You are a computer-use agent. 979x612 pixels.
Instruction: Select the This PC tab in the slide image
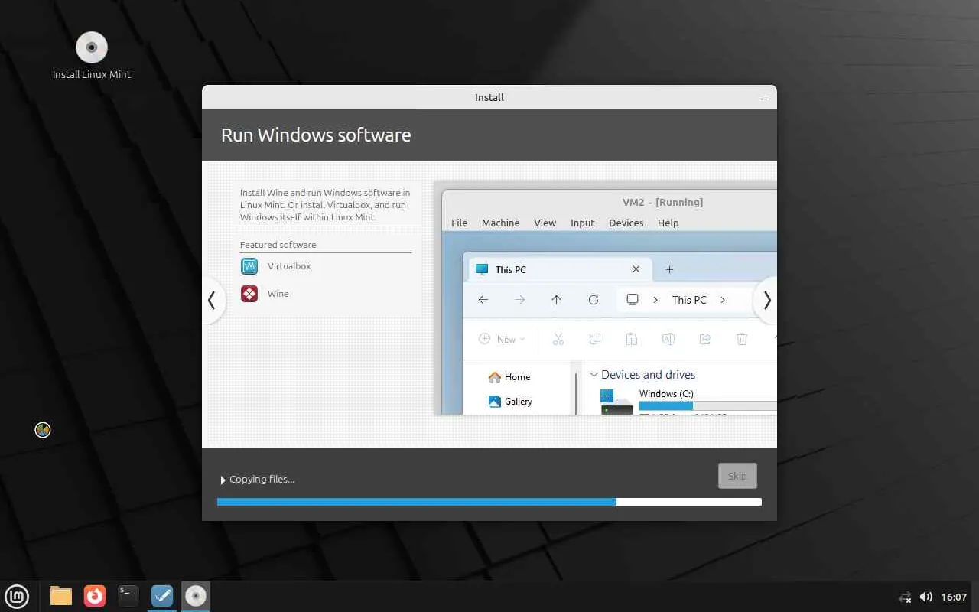tap(559, 269)
